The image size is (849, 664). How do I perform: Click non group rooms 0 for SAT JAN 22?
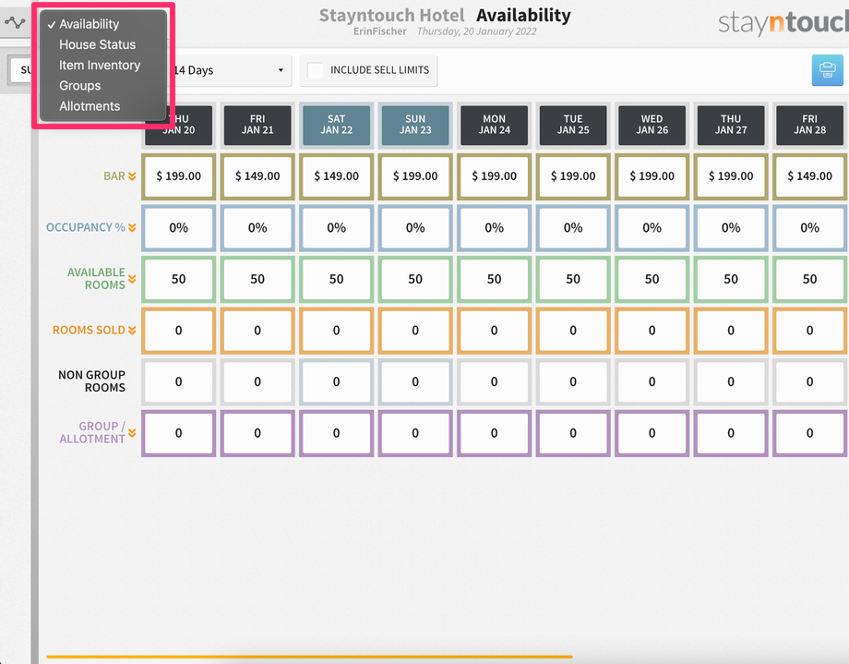[336, 381]
